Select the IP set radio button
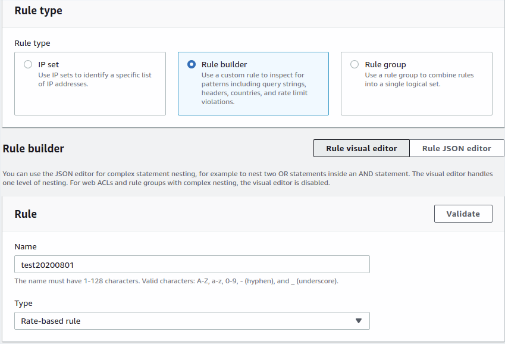Screen dimensions: 505x344 point(28,64)
